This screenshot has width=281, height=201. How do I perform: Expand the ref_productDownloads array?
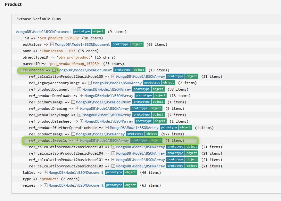(82, 96)
